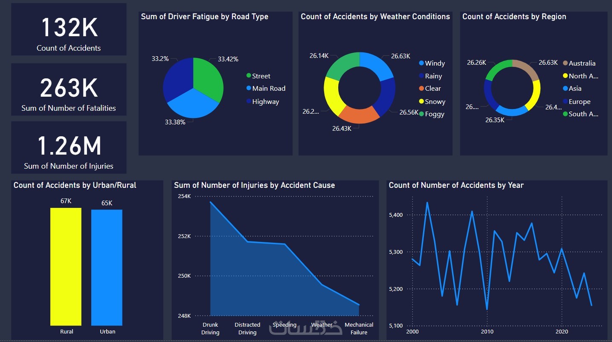
Task: Click the blue Urban bar
Action: pyautogui.click(x=107, y=267)
